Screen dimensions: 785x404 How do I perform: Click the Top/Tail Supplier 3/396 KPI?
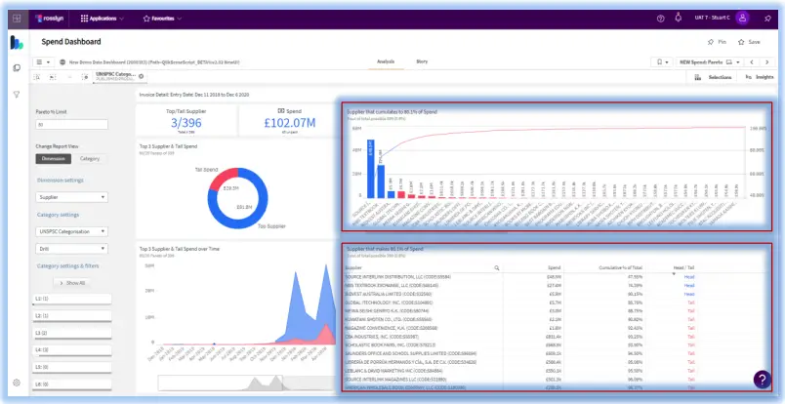click(186, 121)
